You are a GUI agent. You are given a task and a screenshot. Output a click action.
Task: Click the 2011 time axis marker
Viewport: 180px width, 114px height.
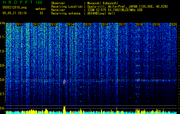(19, 25)
